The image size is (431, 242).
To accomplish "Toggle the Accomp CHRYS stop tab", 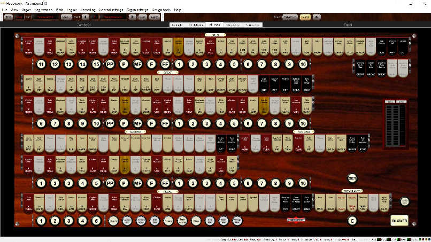I will [x=93, y=144].
